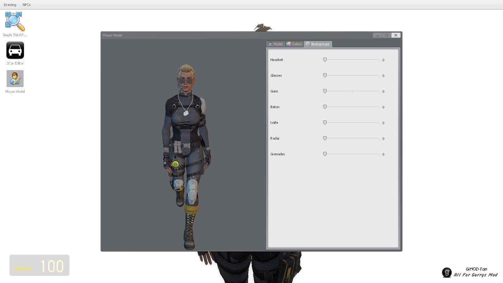Click the Knife slider handle
This screenshot has height=283, width=503.
pos(325,123)
